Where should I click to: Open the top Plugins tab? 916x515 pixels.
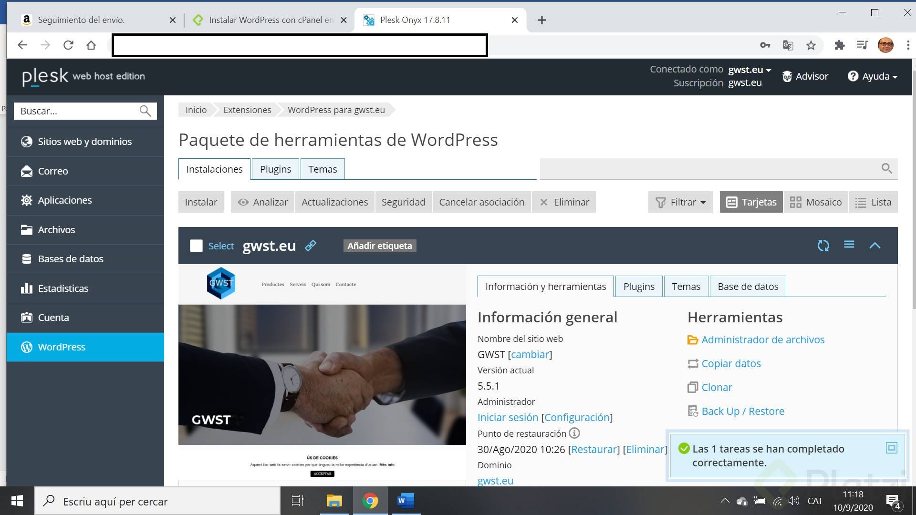[x=275, y=169]
